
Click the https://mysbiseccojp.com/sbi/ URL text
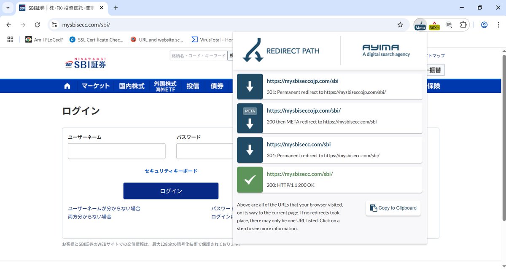(x=304, y=110)
